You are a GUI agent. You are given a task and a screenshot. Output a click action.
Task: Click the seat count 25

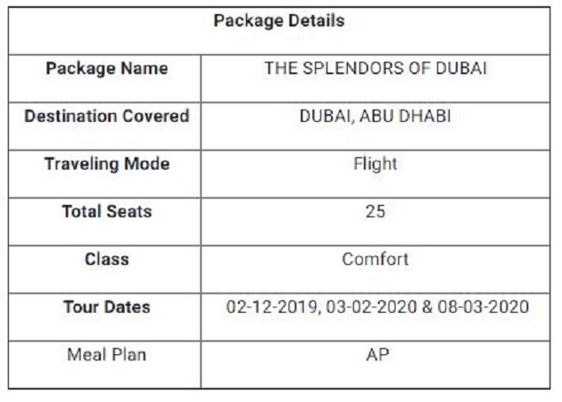pos(375,211)
